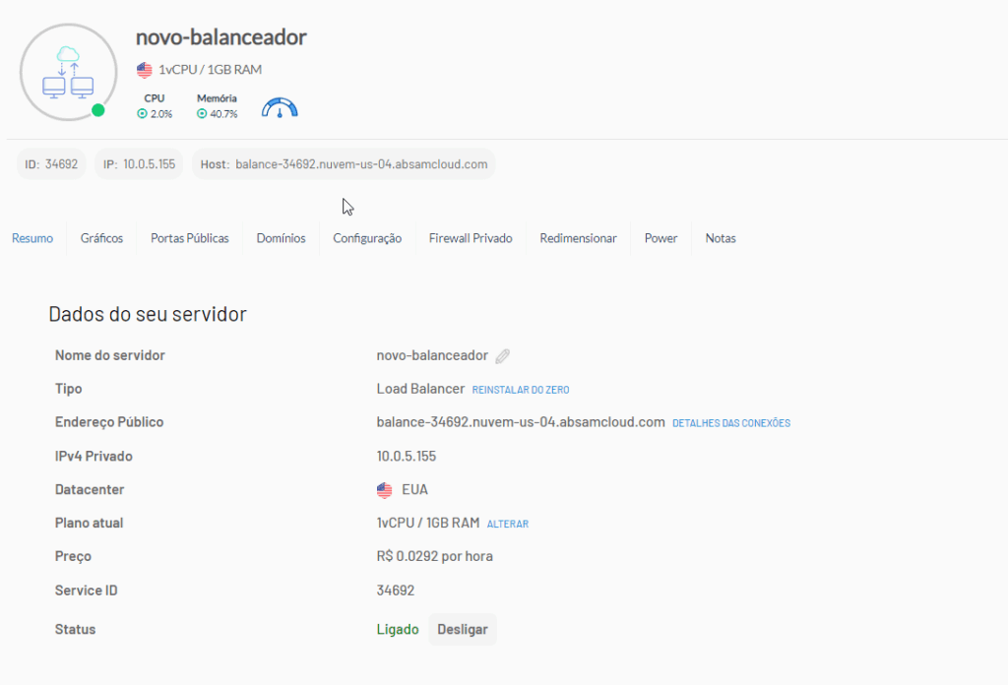The height and width of the screenshot is (685, 1008).
Task: Click the US flag beside 1vCPU header
Action: click(x=145, y=70)
